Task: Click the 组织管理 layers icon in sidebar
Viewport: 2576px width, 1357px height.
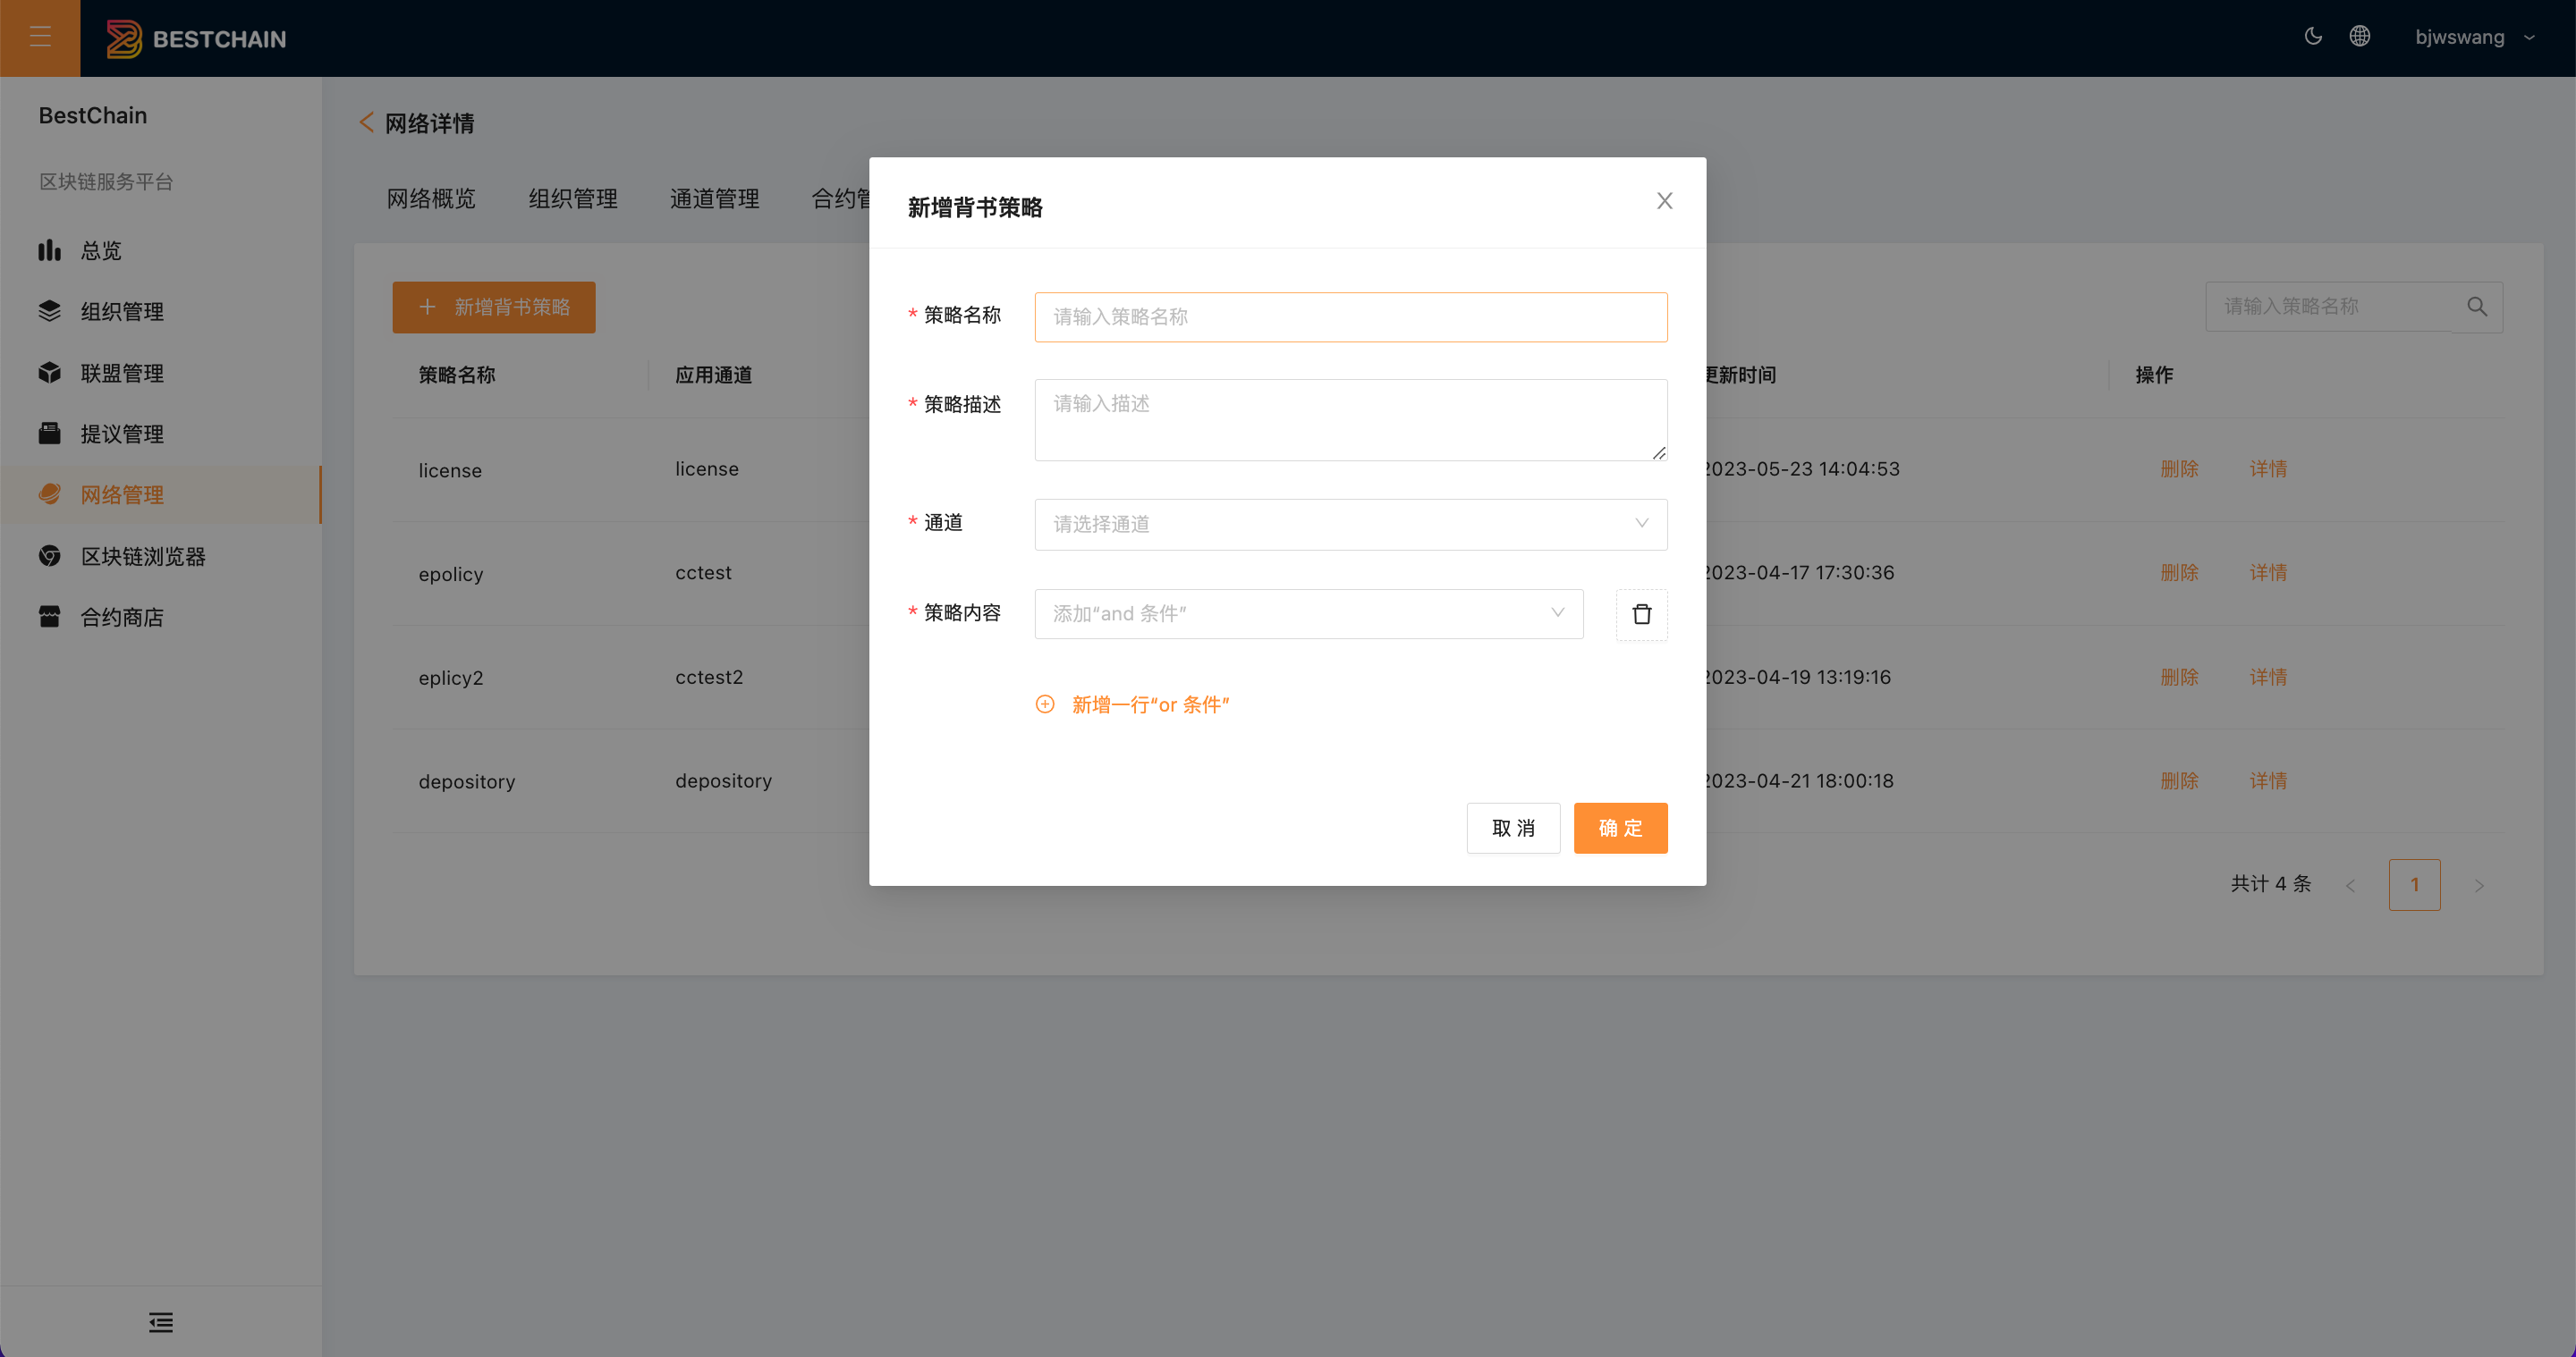Action: pyautogui.click(x=50, y=311)
